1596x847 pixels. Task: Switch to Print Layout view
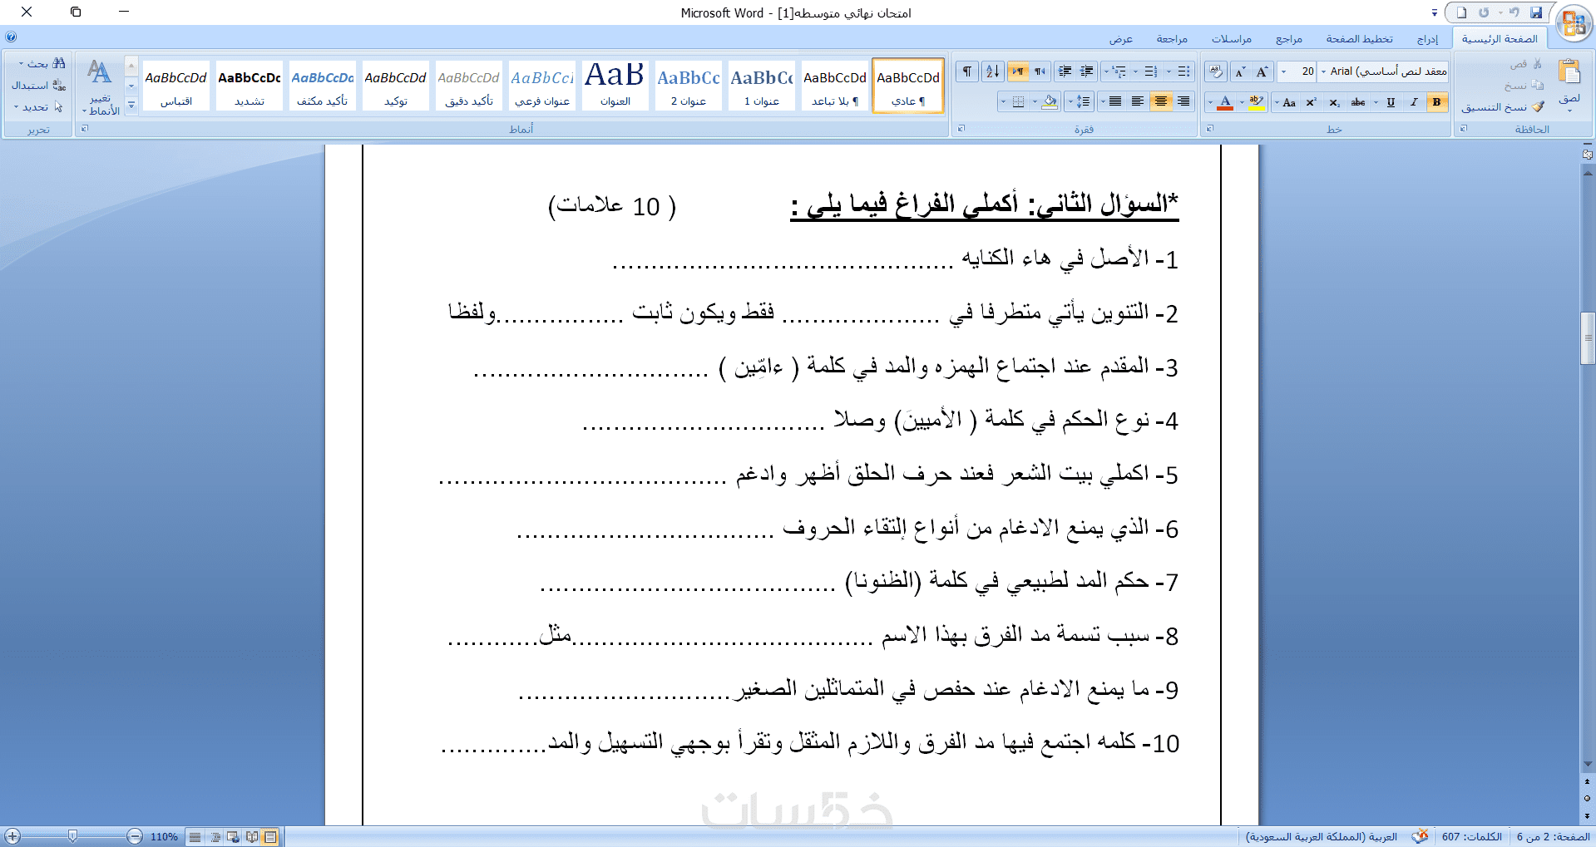pos(270,837)
